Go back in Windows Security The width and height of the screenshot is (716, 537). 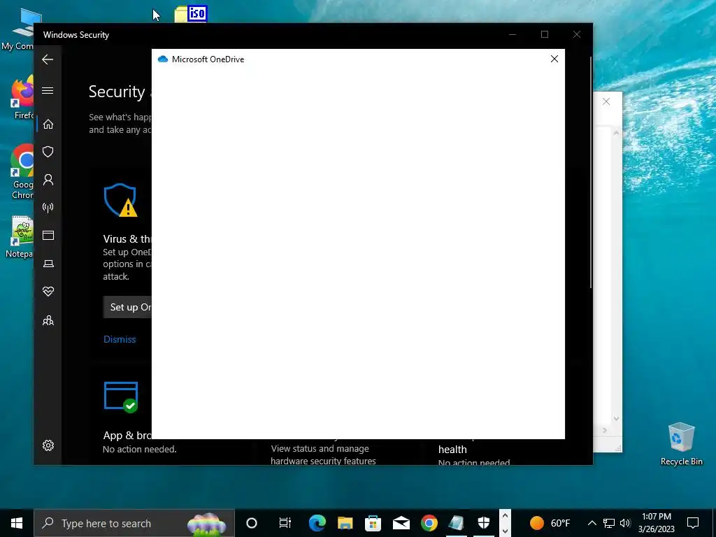click(48, 59)
